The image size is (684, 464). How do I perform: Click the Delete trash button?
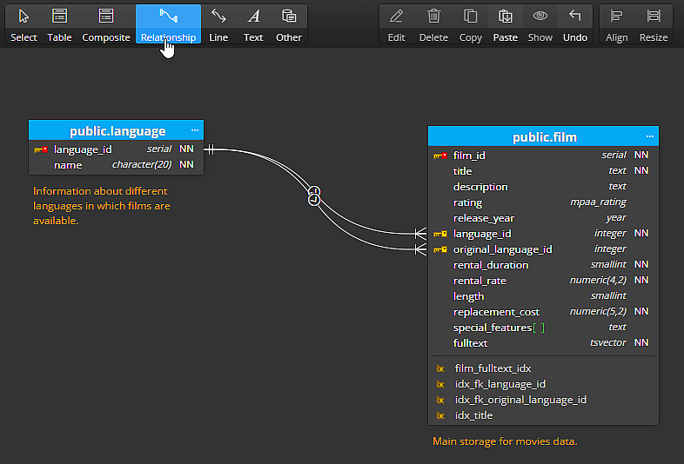pos(433,24)
